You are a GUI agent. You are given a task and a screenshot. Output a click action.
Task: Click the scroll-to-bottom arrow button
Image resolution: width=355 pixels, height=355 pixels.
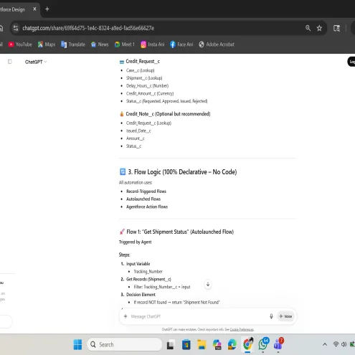(x=208, y=284)
